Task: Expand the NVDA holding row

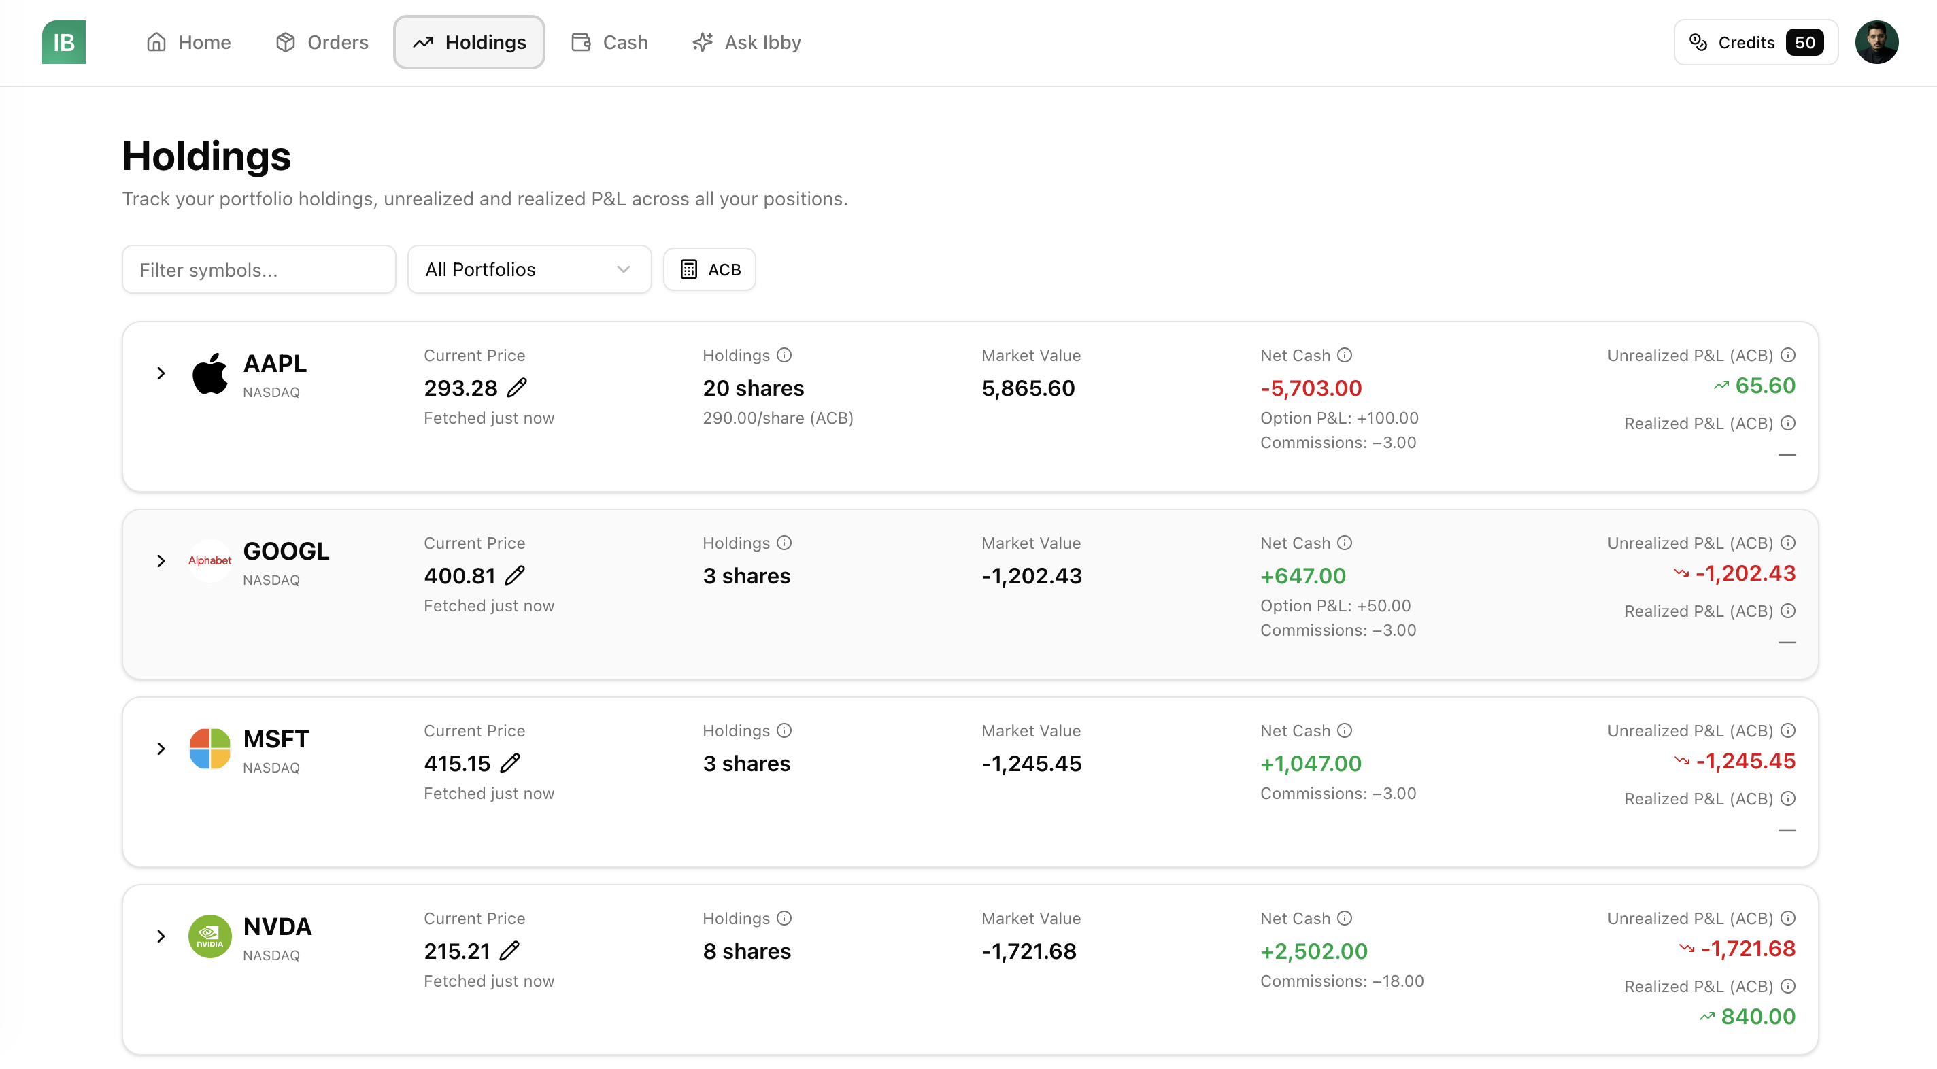Action: click(x=161, y=936)
